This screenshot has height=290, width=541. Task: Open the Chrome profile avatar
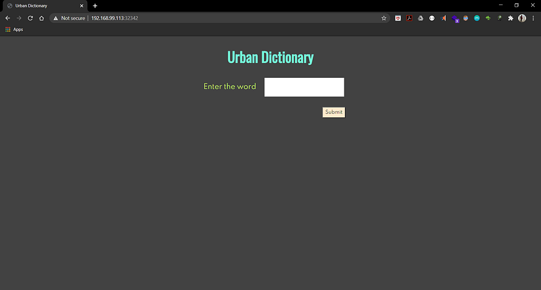(522, 19)
